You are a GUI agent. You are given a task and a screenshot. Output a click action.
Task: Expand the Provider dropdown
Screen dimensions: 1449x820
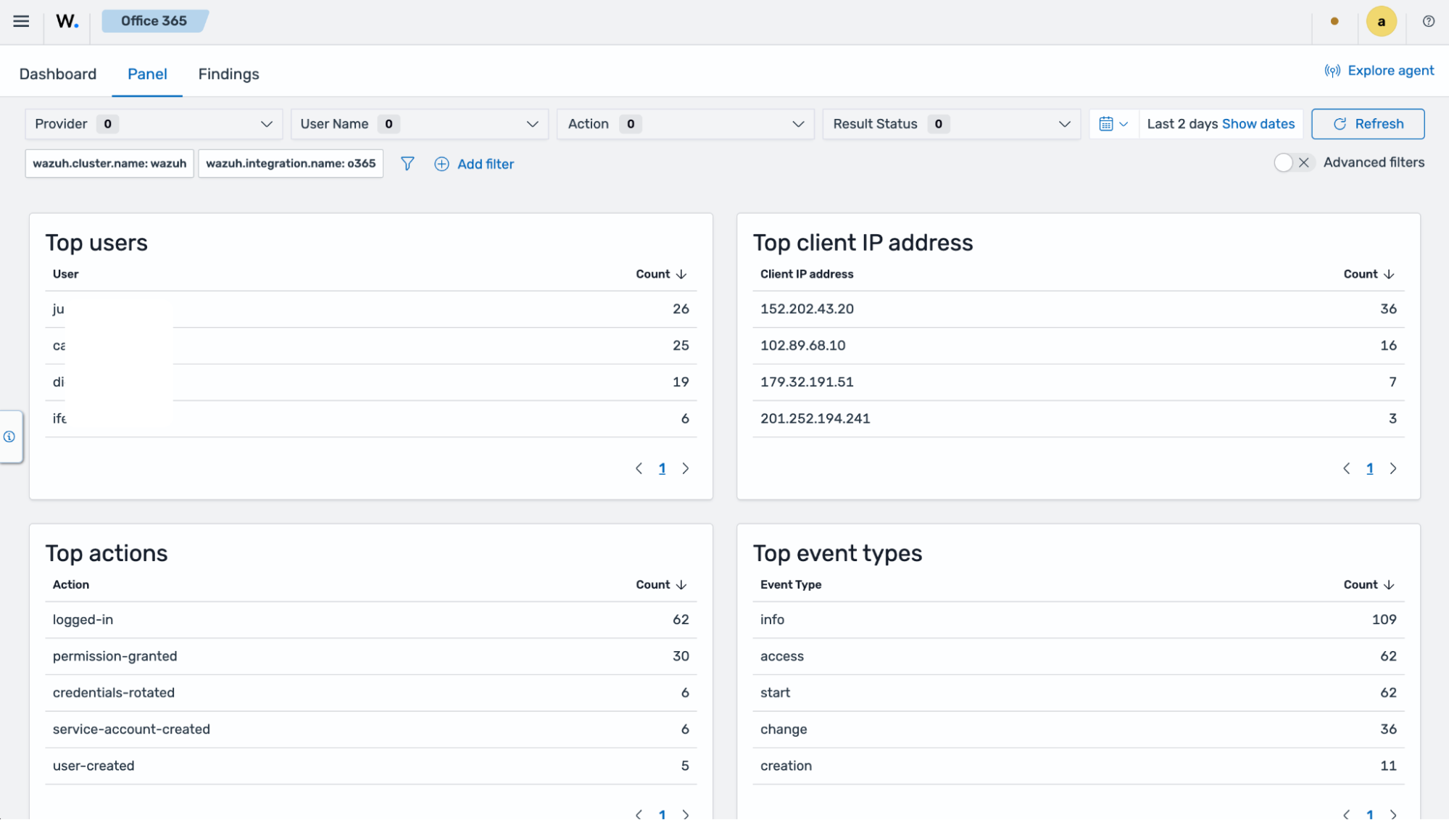154,124
